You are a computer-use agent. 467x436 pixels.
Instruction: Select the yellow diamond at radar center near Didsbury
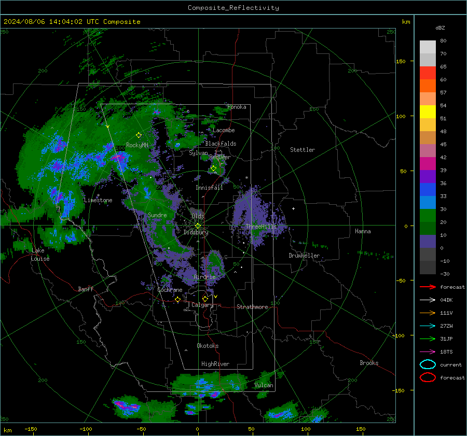pyautogui.click(x=198, y=226)
